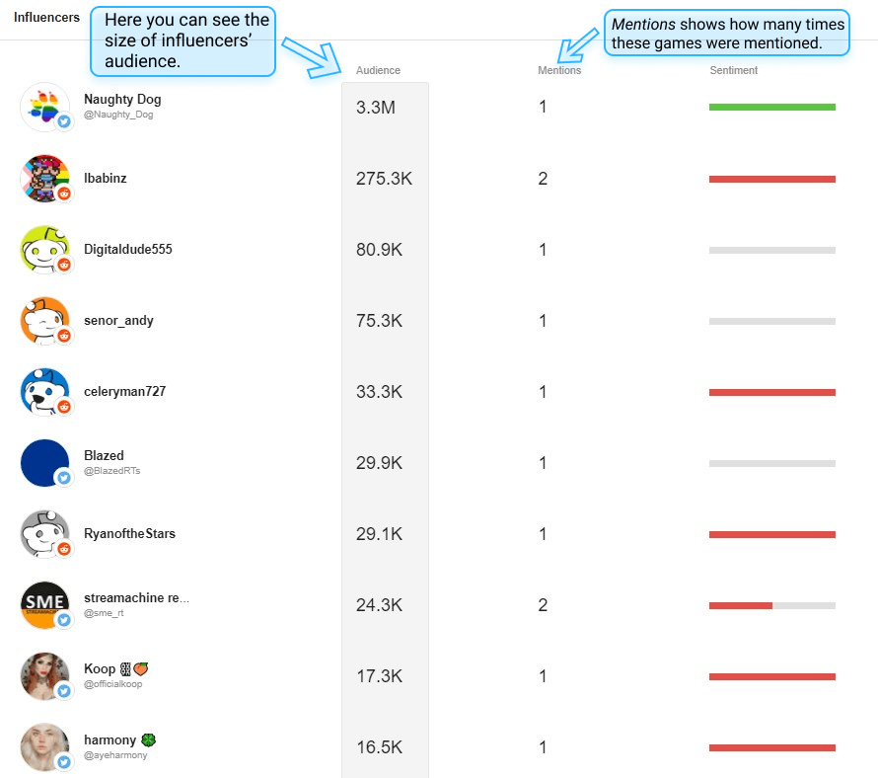Click lbabinz's red sentiment bar
Screen dimensions: 878x778
click(x=771, y=178)
